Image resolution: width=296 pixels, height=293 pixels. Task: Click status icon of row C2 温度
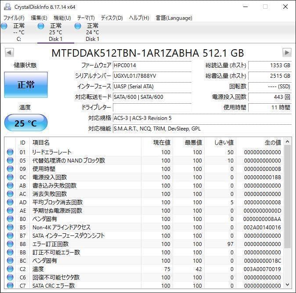[10, 269]
